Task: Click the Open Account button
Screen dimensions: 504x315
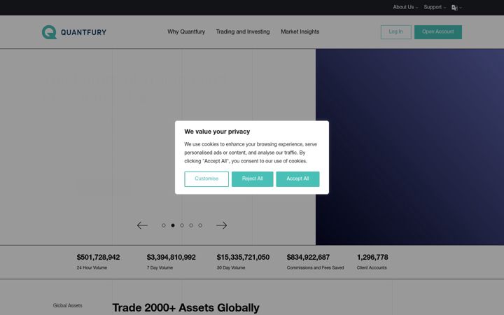Action: click(x=437, y=31)
